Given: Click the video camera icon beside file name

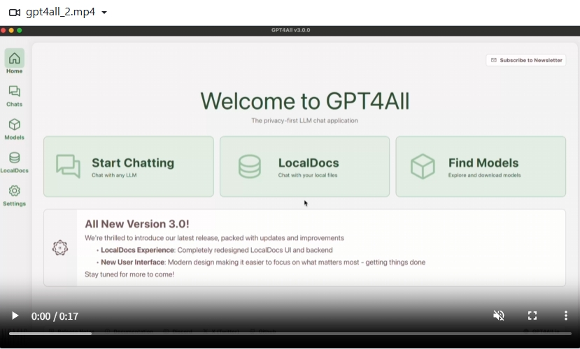Looking at the screenshot, I should point(15,13).
